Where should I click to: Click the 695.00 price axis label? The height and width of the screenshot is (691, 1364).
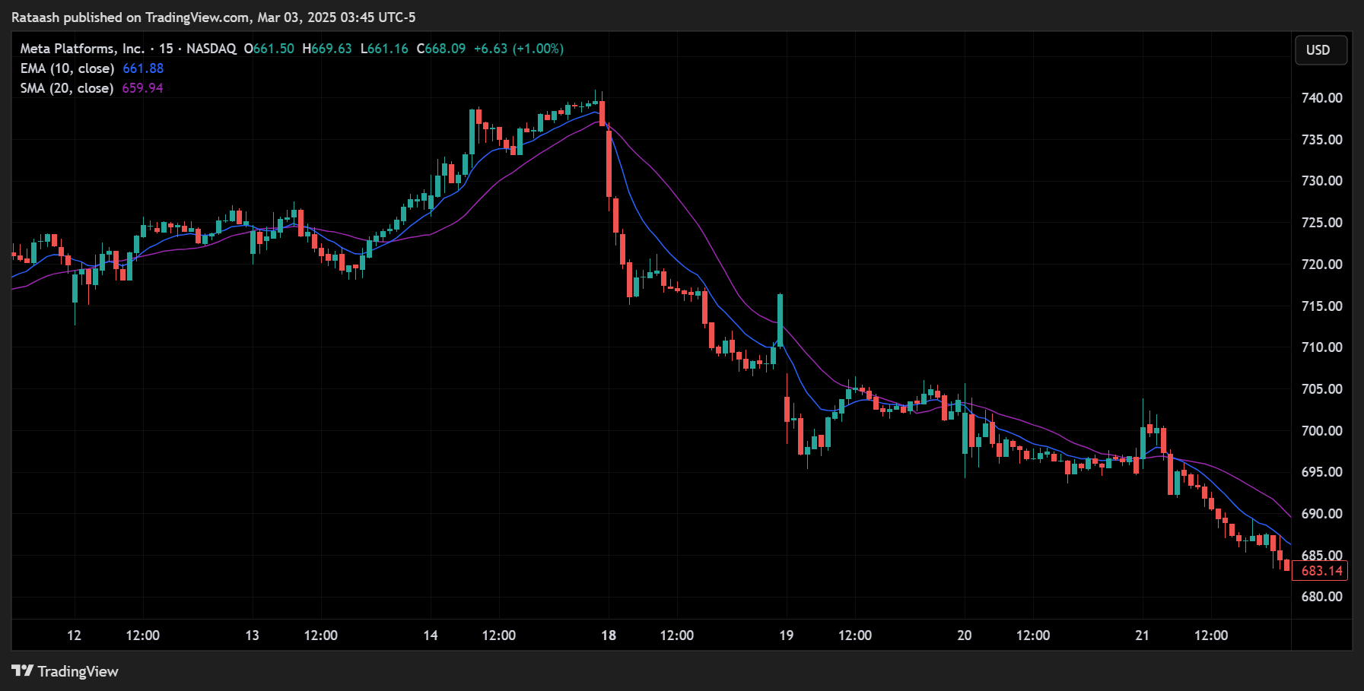click(x=1321, y=472)
